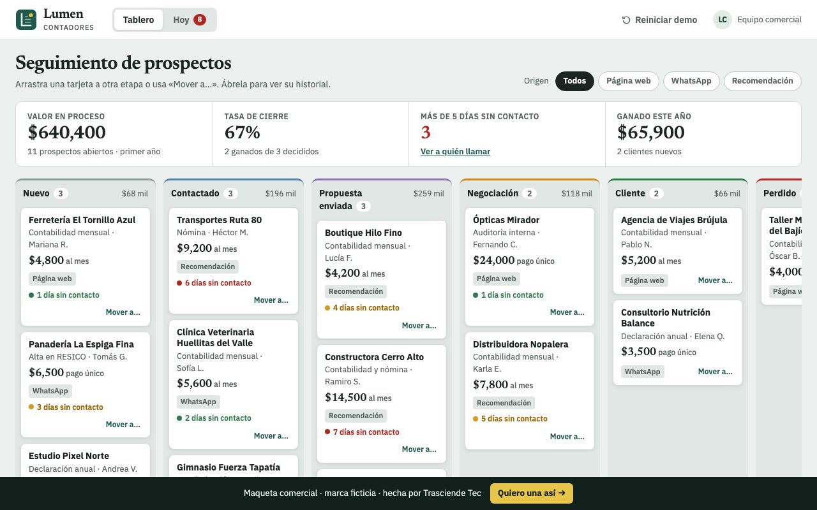Open Mover a… on Agencia de Viajes Brújula

click(x=716, y=280)
